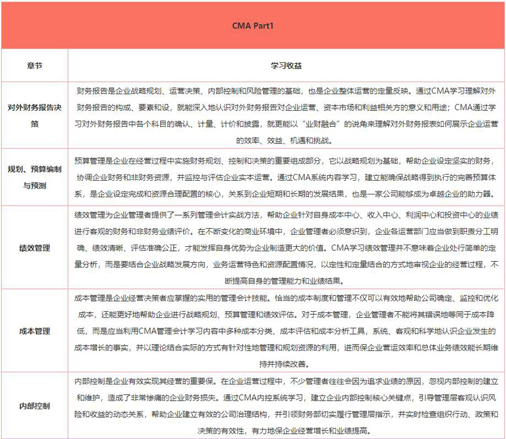Screen dimensions: 506x439
Task: Click the description starting 财务报告是企业战略规划
Action: pos(286,116)
